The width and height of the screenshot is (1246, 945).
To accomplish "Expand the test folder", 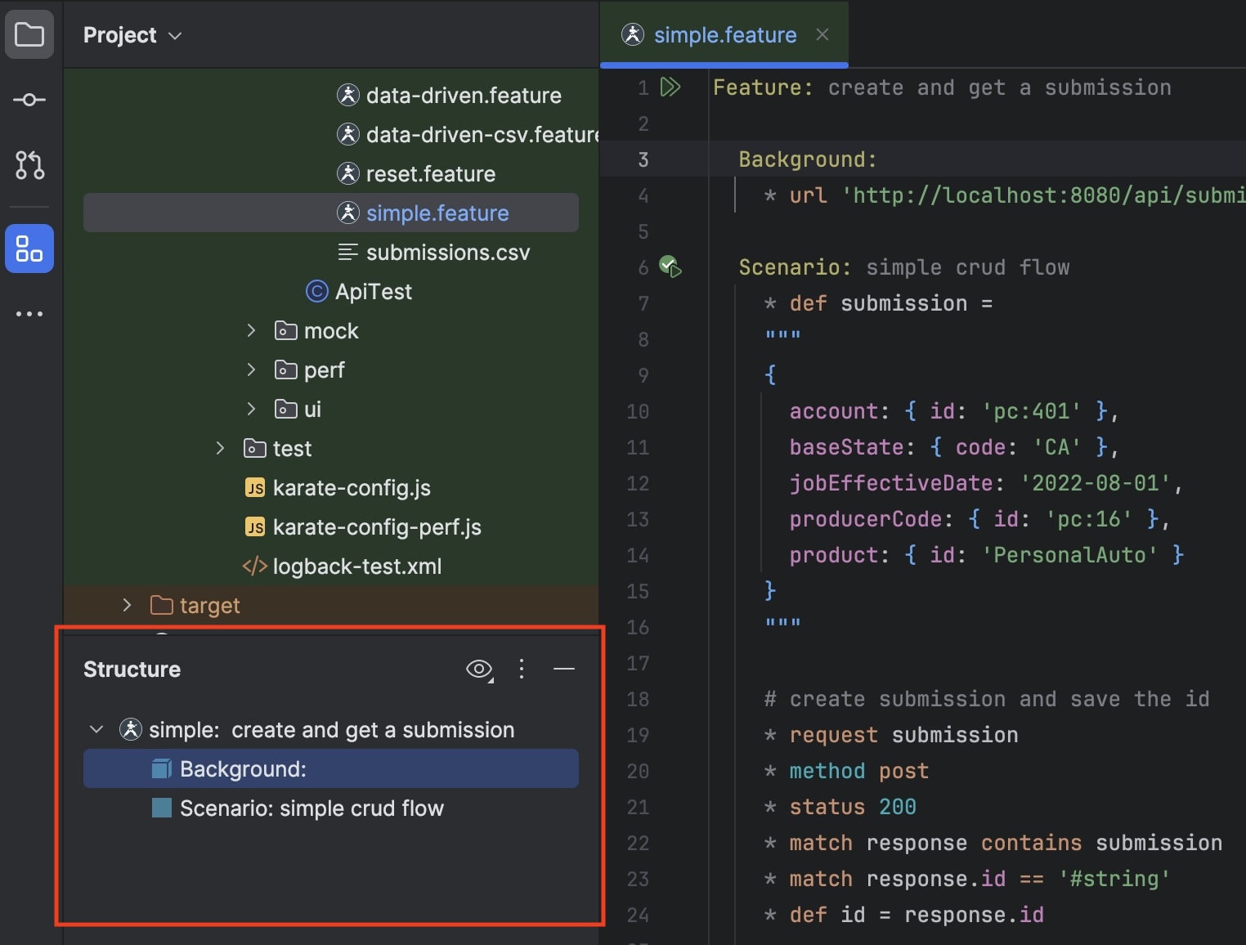I will 221,448.
